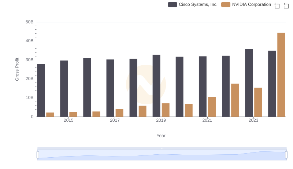Click the Cisco bar for 2023
This screenshot has width=293, height=169.
coord(249,83)
